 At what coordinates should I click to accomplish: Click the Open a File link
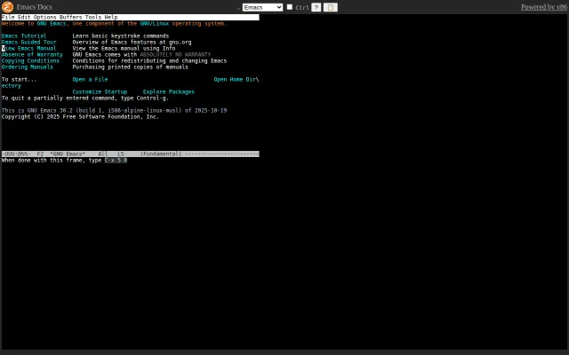point(90,79)
